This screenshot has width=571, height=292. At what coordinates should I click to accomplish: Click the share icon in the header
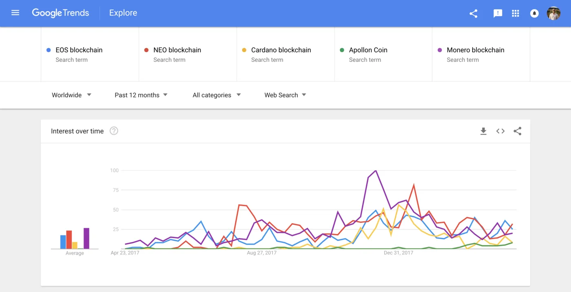[x=474, y=13]
